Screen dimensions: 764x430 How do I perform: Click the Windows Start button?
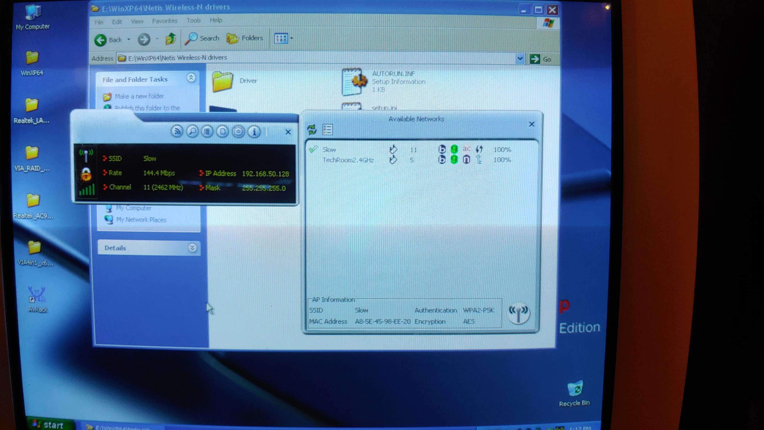tap(49, 425)
